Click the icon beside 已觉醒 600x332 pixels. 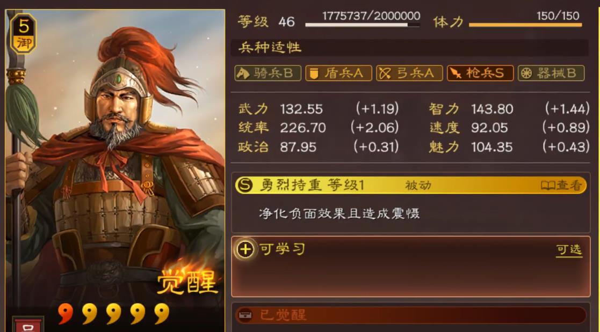coord(245,315)
